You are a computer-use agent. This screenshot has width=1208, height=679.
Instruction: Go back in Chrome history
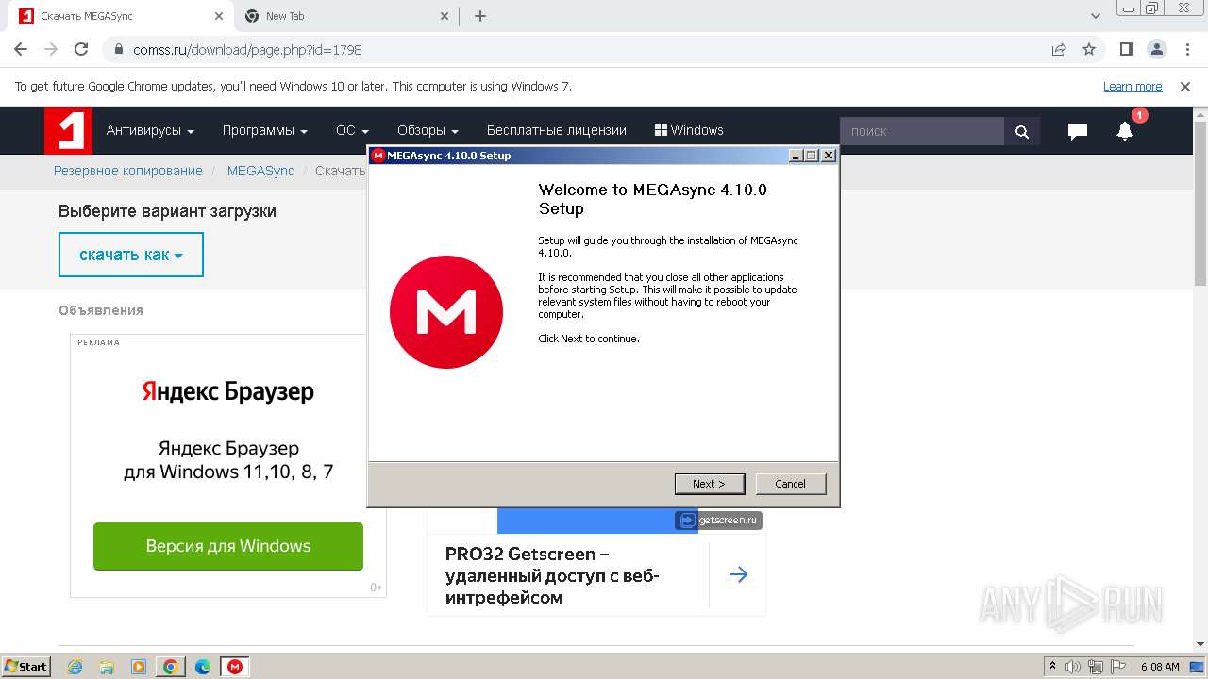[21, 49]
